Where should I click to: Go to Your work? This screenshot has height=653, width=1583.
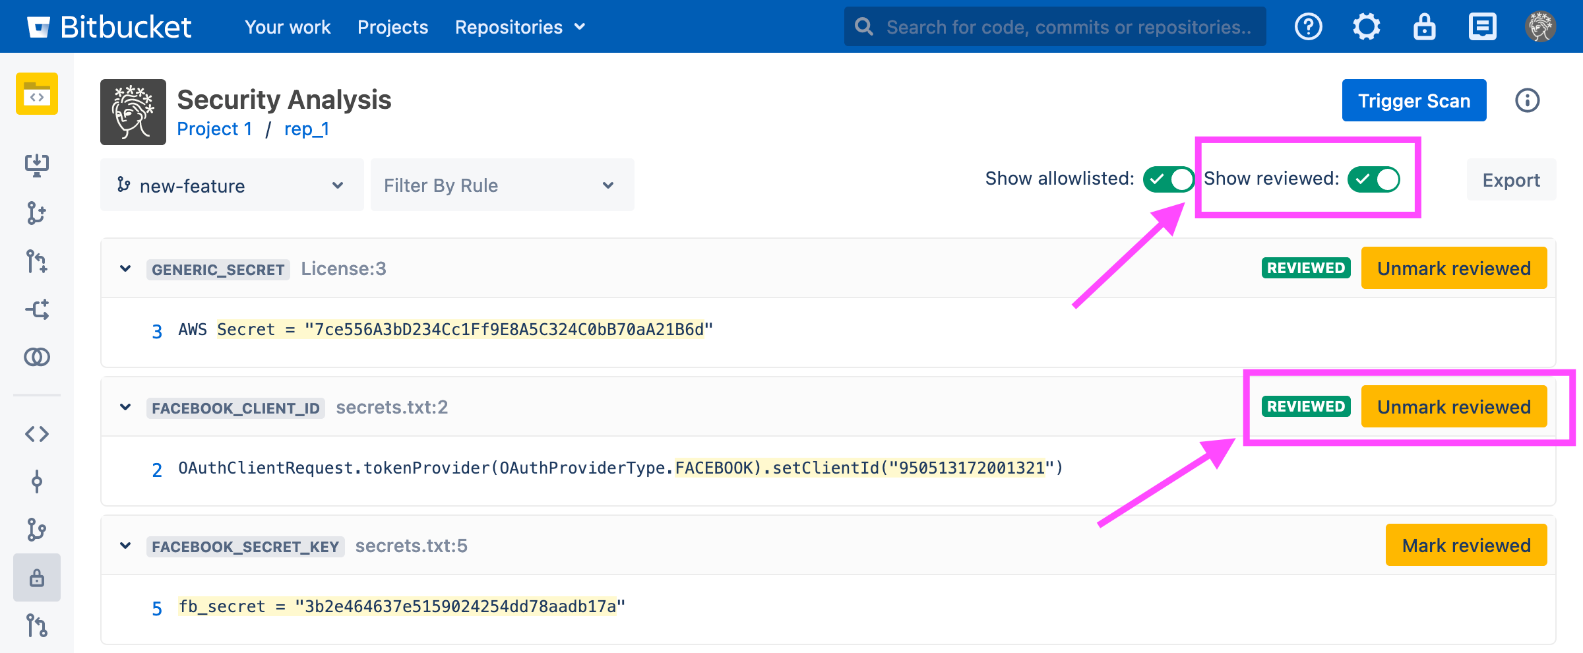288,27
